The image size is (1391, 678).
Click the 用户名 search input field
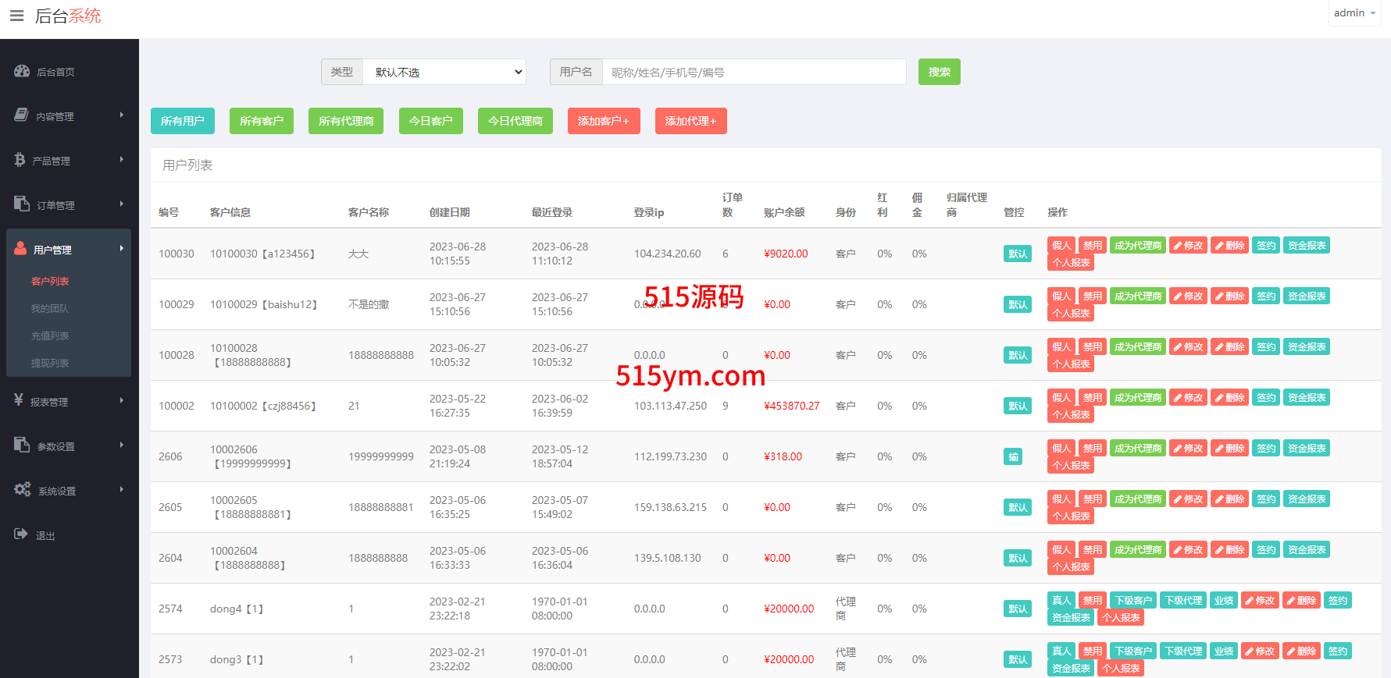pyautogui.click(x=754, y=73)
